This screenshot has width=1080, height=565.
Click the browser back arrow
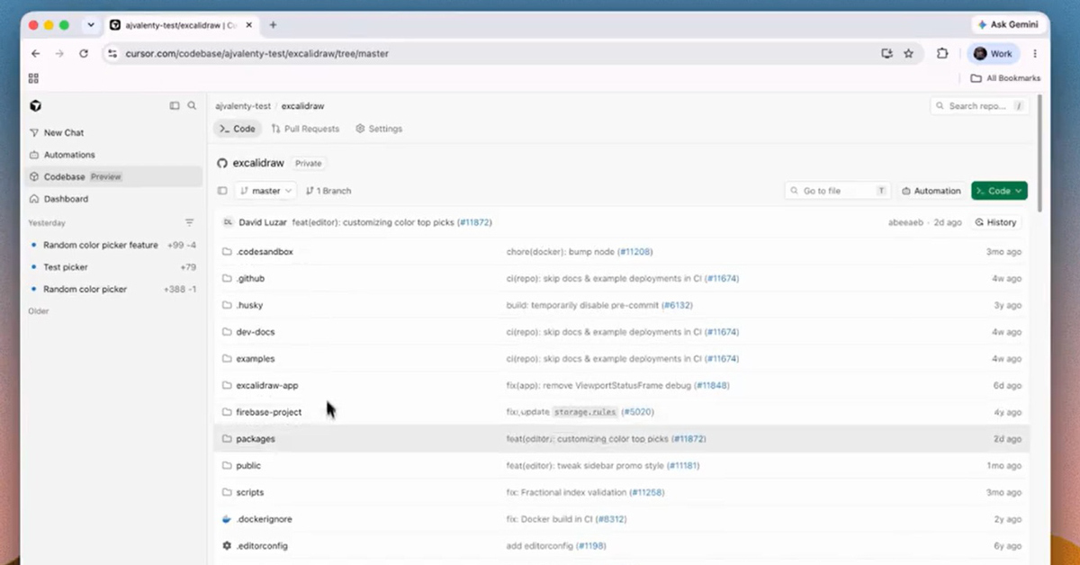click(x=36, y=54)
